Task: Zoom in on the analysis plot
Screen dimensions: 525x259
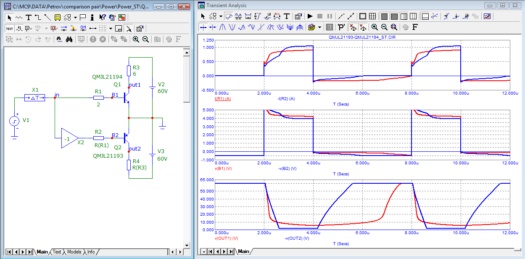Action: click(375, 27)
